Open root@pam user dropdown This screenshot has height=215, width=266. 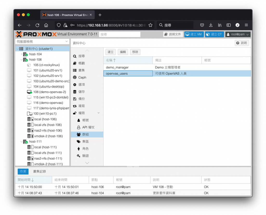click(x=238, y=34)
